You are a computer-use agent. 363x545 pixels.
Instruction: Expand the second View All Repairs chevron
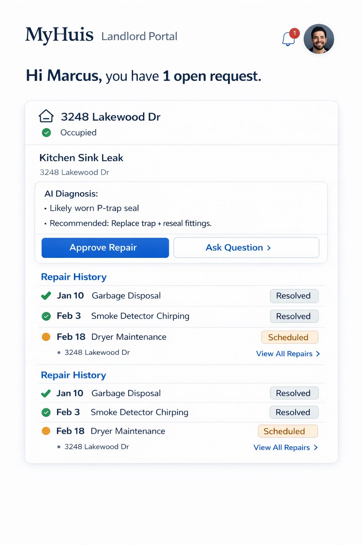tap(315, 447)
